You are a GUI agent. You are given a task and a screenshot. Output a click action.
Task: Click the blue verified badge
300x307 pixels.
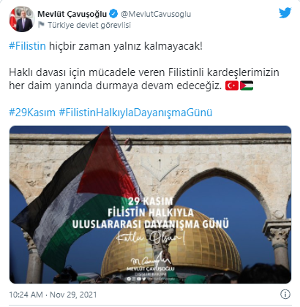[x=113, y=14]
